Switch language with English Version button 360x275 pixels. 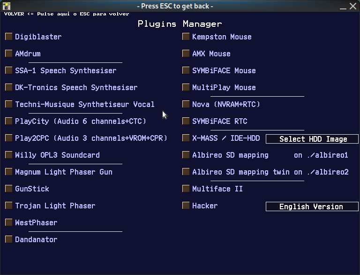[x=312, y=206]
